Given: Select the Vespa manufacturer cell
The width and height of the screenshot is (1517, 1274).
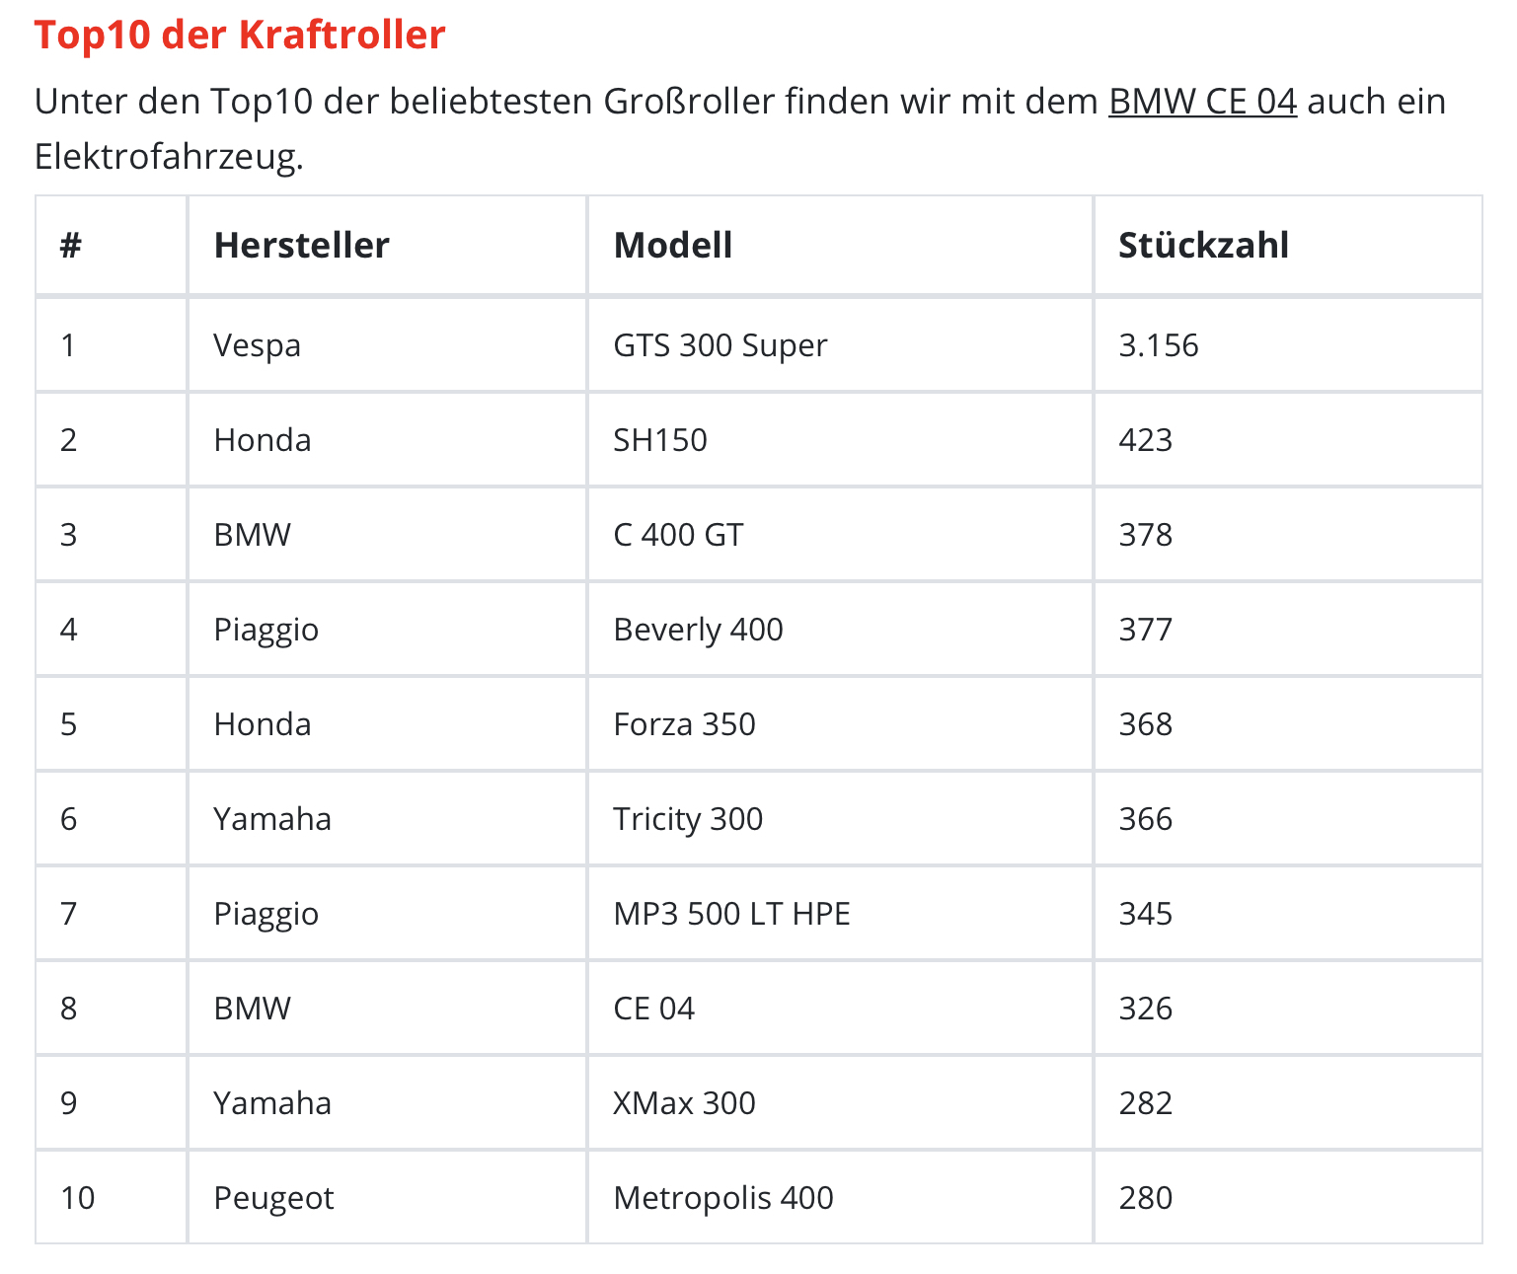Looking at the screenshot, I should click(258, 345).
